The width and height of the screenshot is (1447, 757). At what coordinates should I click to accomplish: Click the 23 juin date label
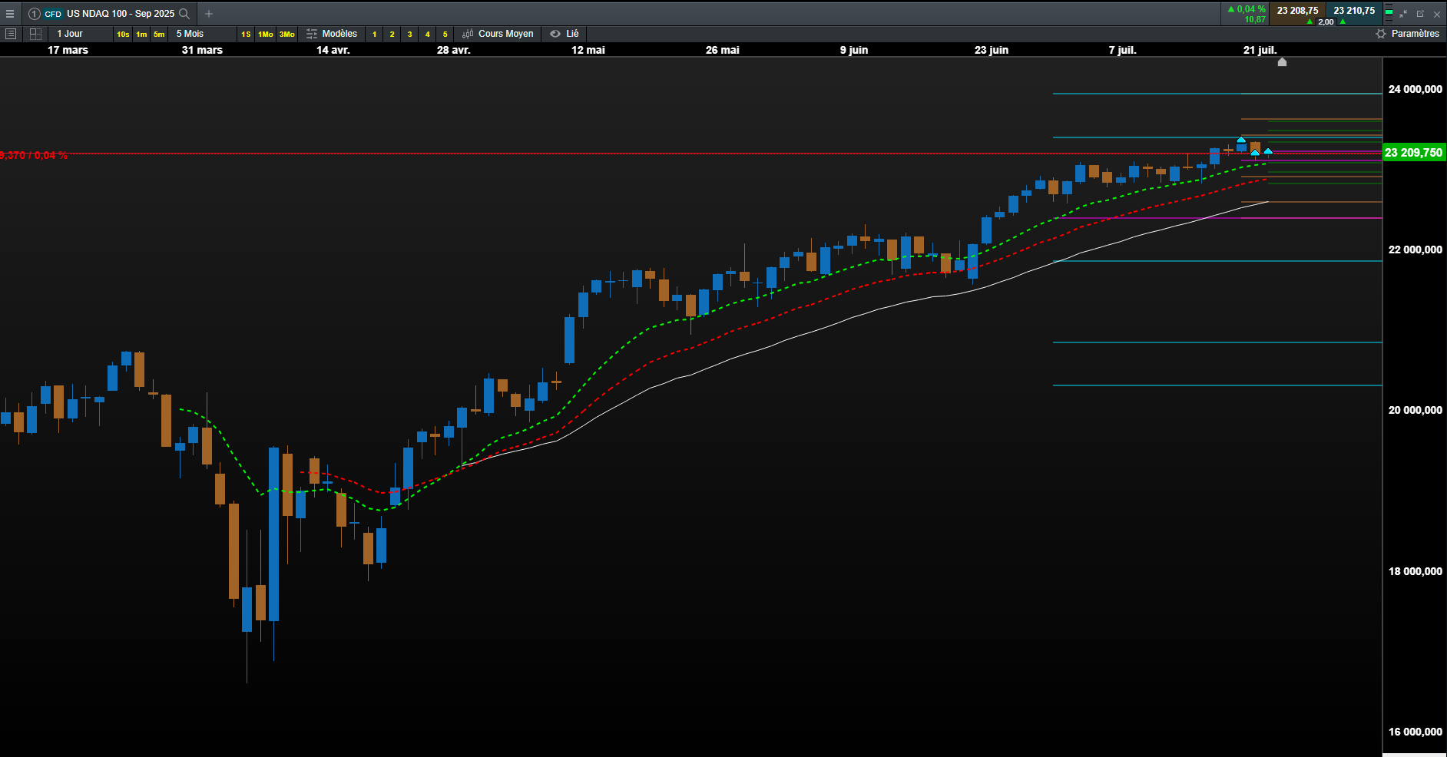click(x=992, y=50)
